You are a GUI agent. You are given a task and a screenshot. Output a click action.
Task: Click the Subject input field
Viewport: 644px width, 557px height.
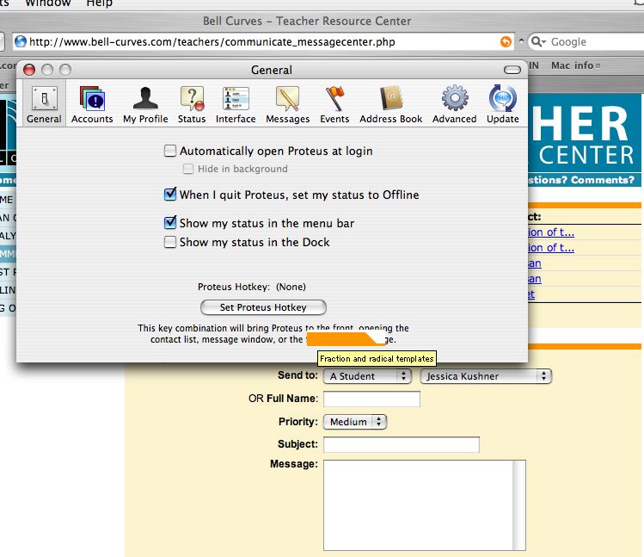point(402,444)
